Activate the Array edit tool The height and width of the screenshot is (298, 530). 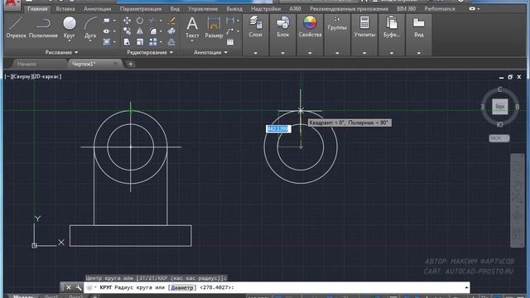pyautogui.click(x=153, y=42)
